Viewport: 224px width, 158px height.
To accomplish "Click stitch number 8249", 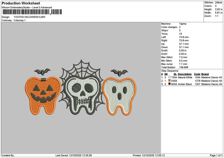I will pos(174,84).
